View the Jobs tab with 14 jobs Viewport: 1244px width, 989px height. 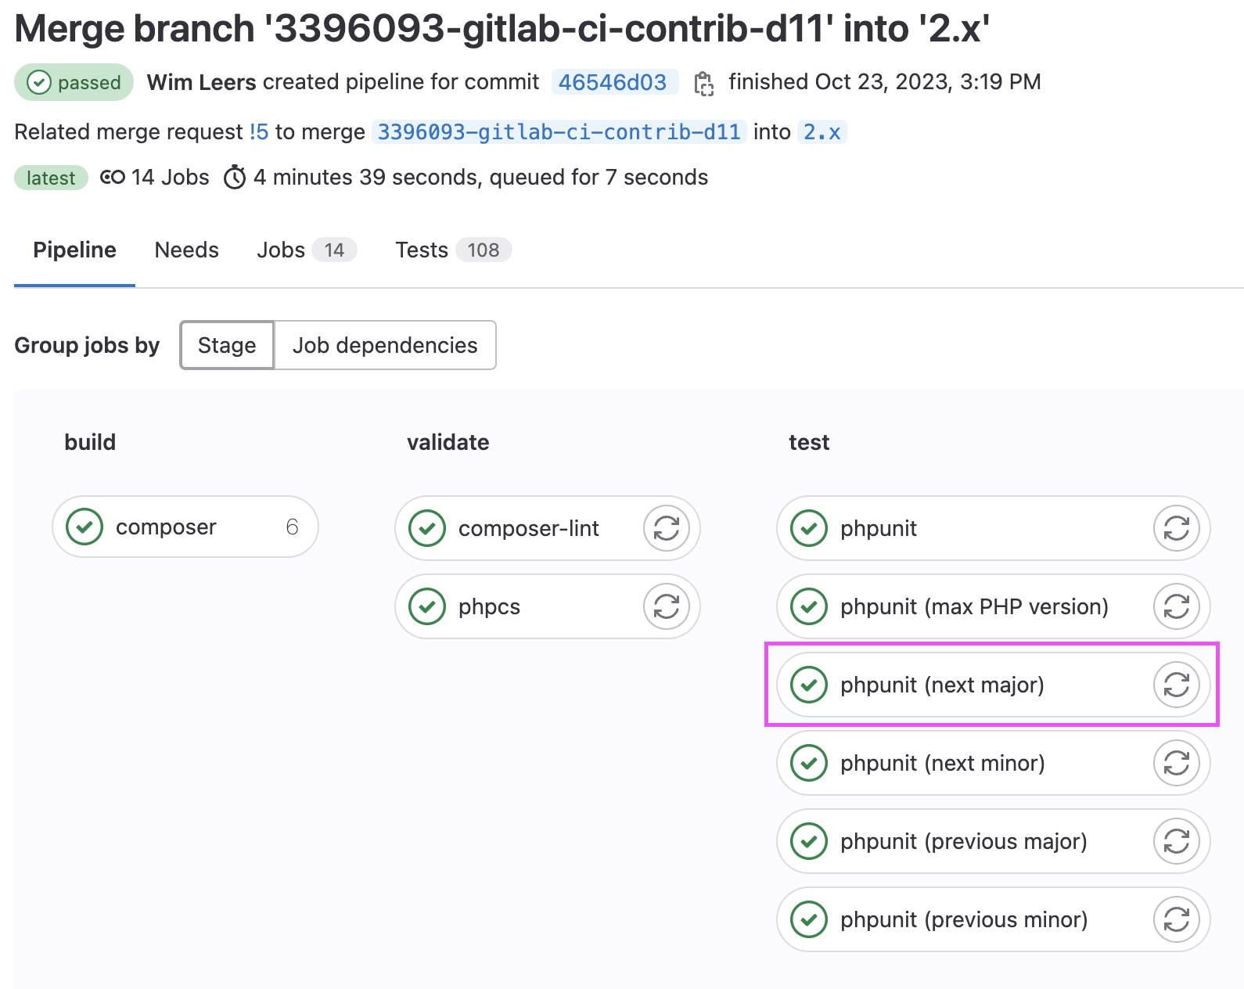pyautogui.click(x=280, y=250)
